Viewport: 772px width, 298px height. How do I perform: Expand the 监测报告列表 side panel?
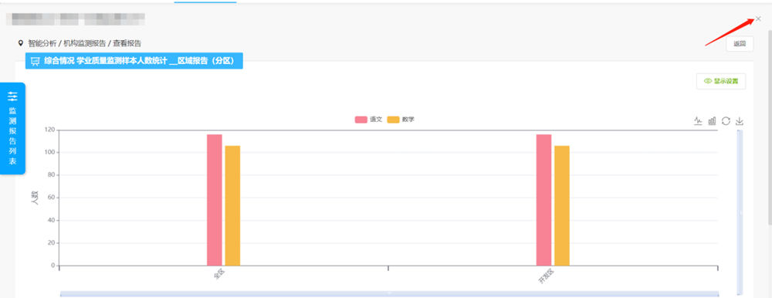pos(13,128)
